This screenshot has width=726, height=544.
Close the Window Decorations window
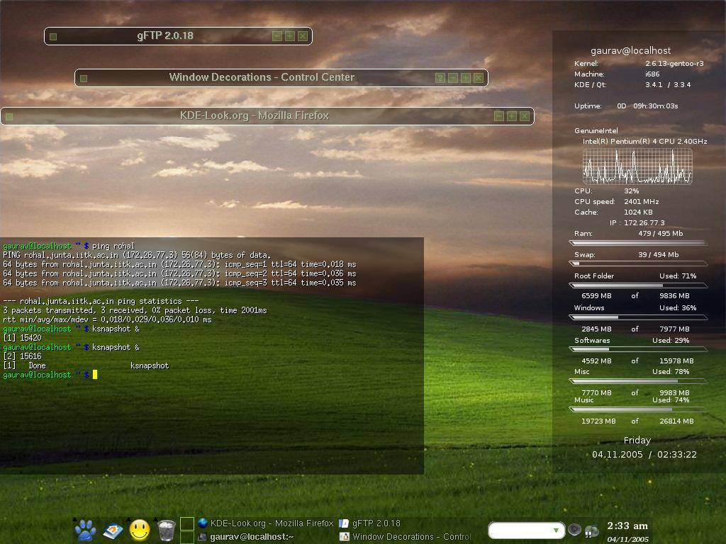point(479,78)
